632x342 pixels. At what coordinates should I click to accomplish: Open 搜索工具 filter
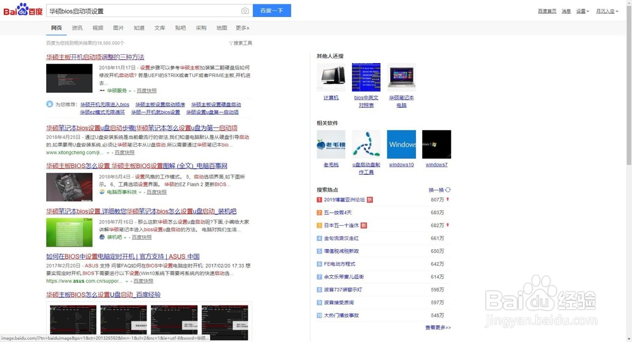tap(241, 43)
